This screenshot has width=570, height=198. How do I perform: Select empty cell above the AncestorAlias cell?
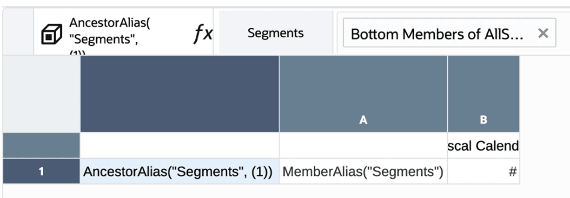[x=179, y=146]
